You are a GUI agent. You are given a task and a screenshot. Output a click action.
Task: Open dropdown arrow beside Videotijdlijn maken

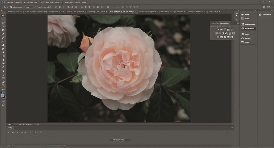pyautogui.click(x=129, y=140)
